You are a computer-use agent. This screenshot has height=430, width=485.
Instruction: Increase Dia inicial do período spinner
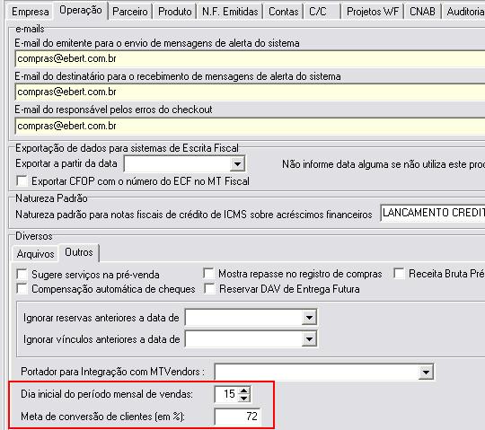(243, 391)
